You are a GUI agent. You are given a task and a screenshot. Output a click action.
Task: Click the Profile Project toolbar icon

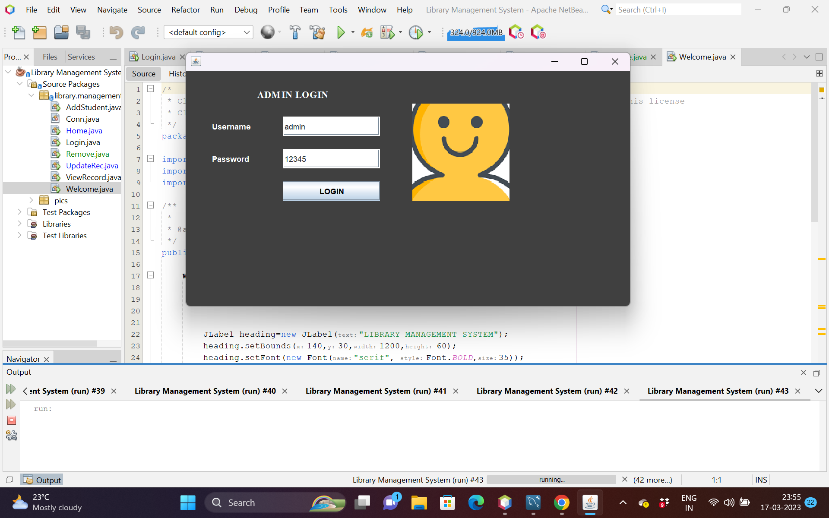tap(416, 32)
